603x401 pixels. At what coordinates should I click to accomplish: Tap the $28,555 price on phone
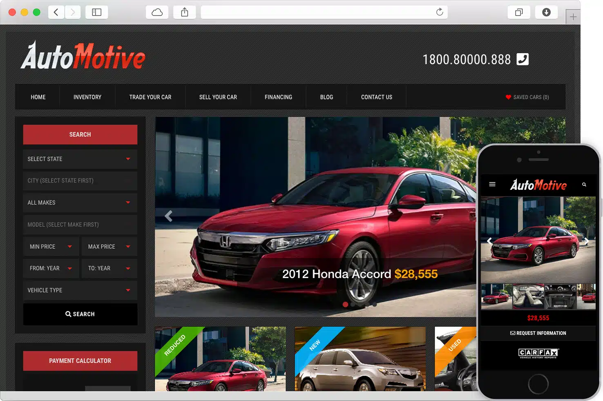[x=538, y=318]
